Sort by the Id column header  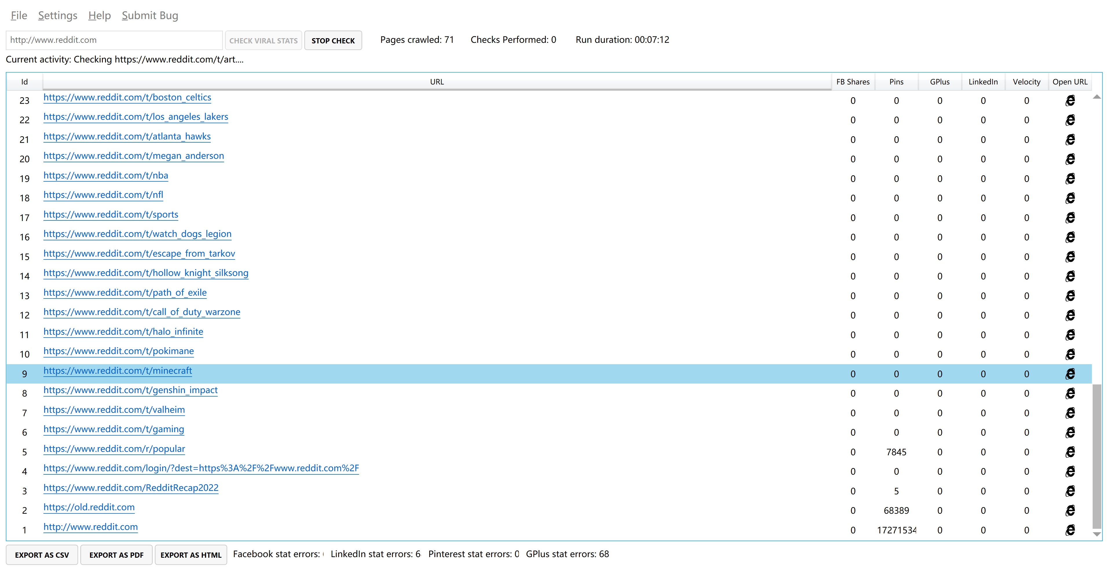pyautogui.click(x=25, y=82)
